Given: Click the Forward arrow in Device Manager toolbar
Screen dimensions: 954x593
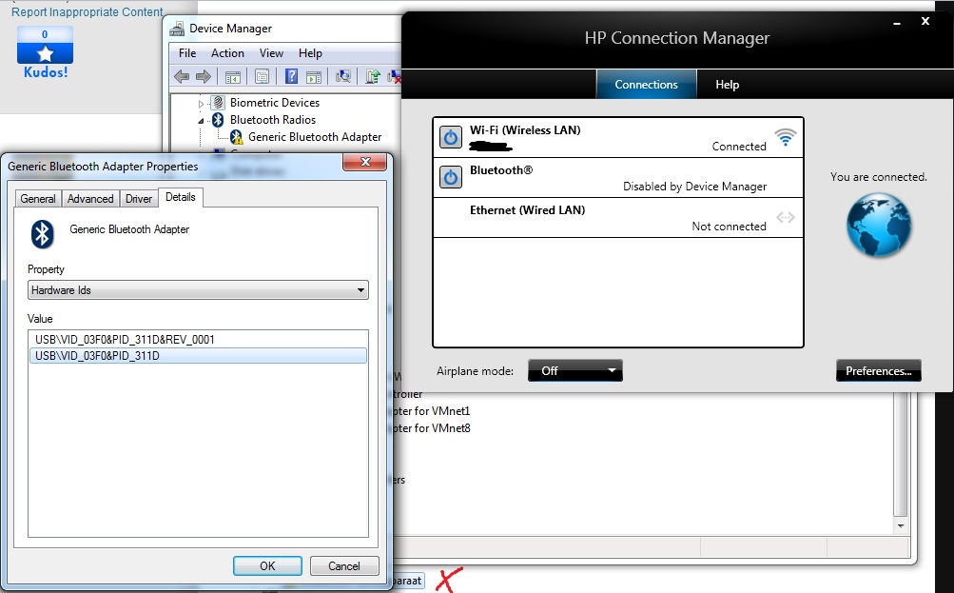Looking at the screenshot, I should tap(204, 77).
